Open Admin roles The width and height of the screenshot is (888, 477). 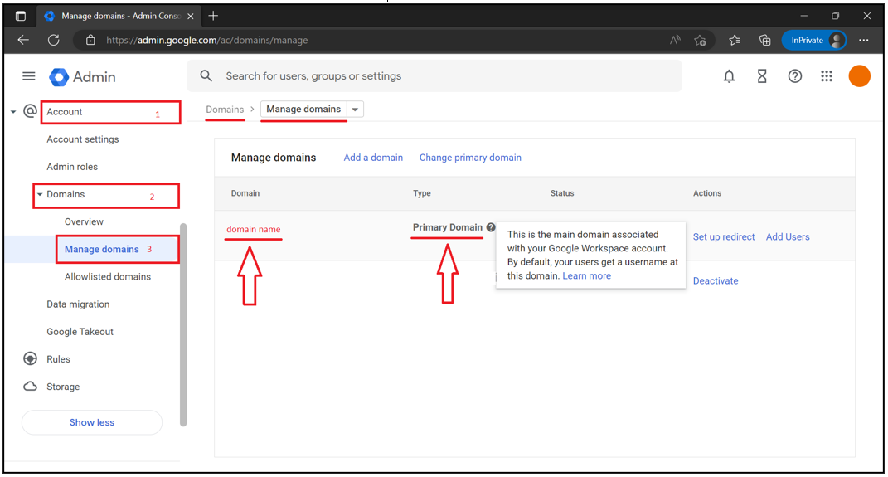72,167
